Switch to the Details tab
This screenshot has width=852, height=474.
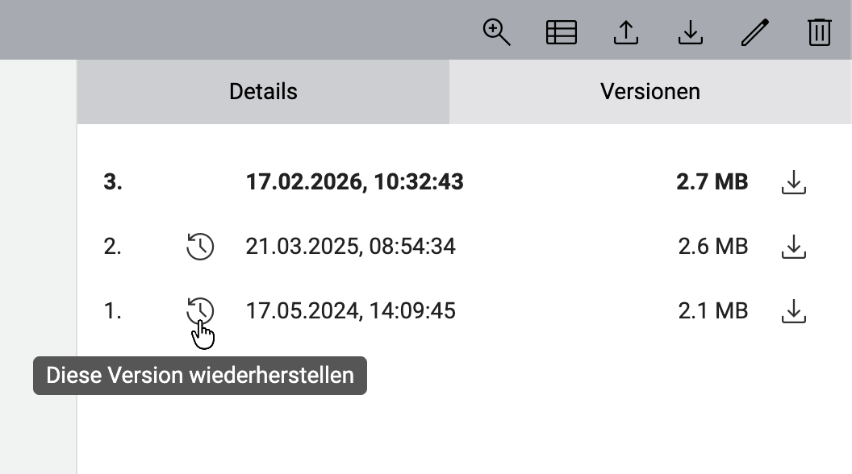coord(262,91)
